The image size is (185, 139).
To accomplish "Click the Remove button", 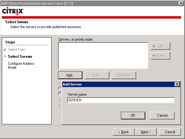I will [x=124, y=75].
